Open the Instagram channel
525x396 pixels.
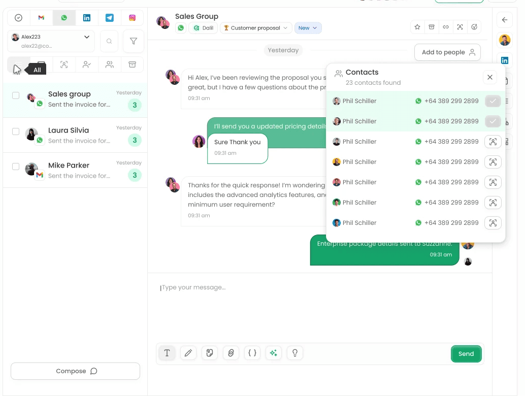132,17
